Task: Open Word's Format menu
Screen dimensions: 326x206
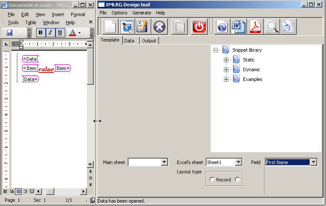Action: pyautogui.click(x=78, y=14)
